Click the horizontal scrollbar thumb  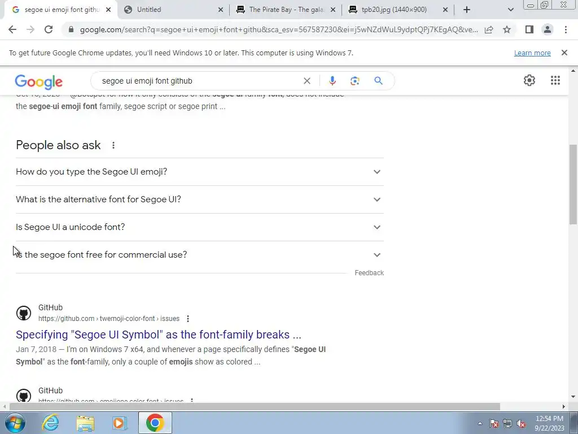pyautogui.click(x=255, y=406)
